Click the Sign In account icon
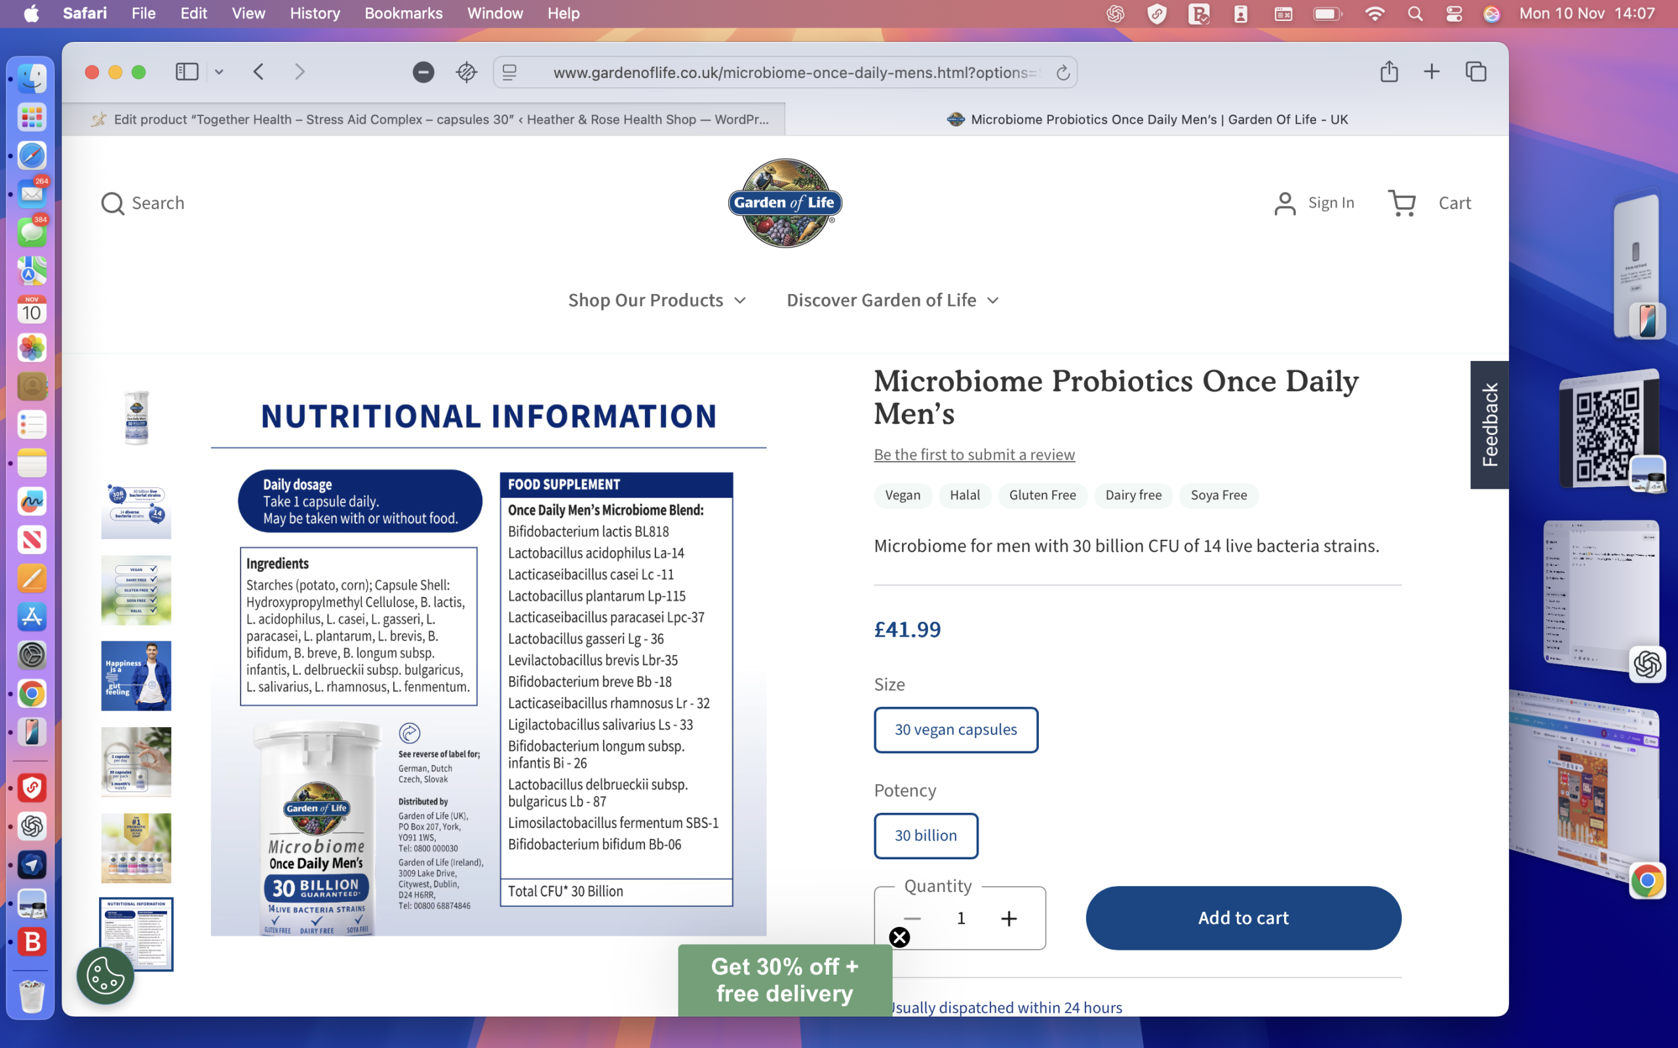The width and height of the screenshot is (1678, 1048). [1285, 202]
